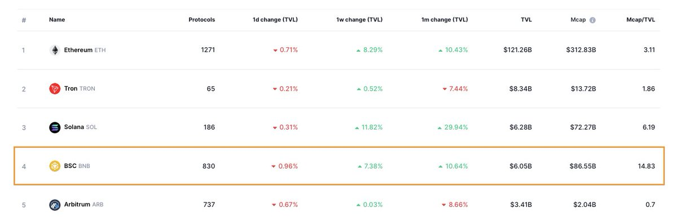Sort by 1w change (TVL) header
This screenshot has height=221, width=677.
click(x=359, y=20)
